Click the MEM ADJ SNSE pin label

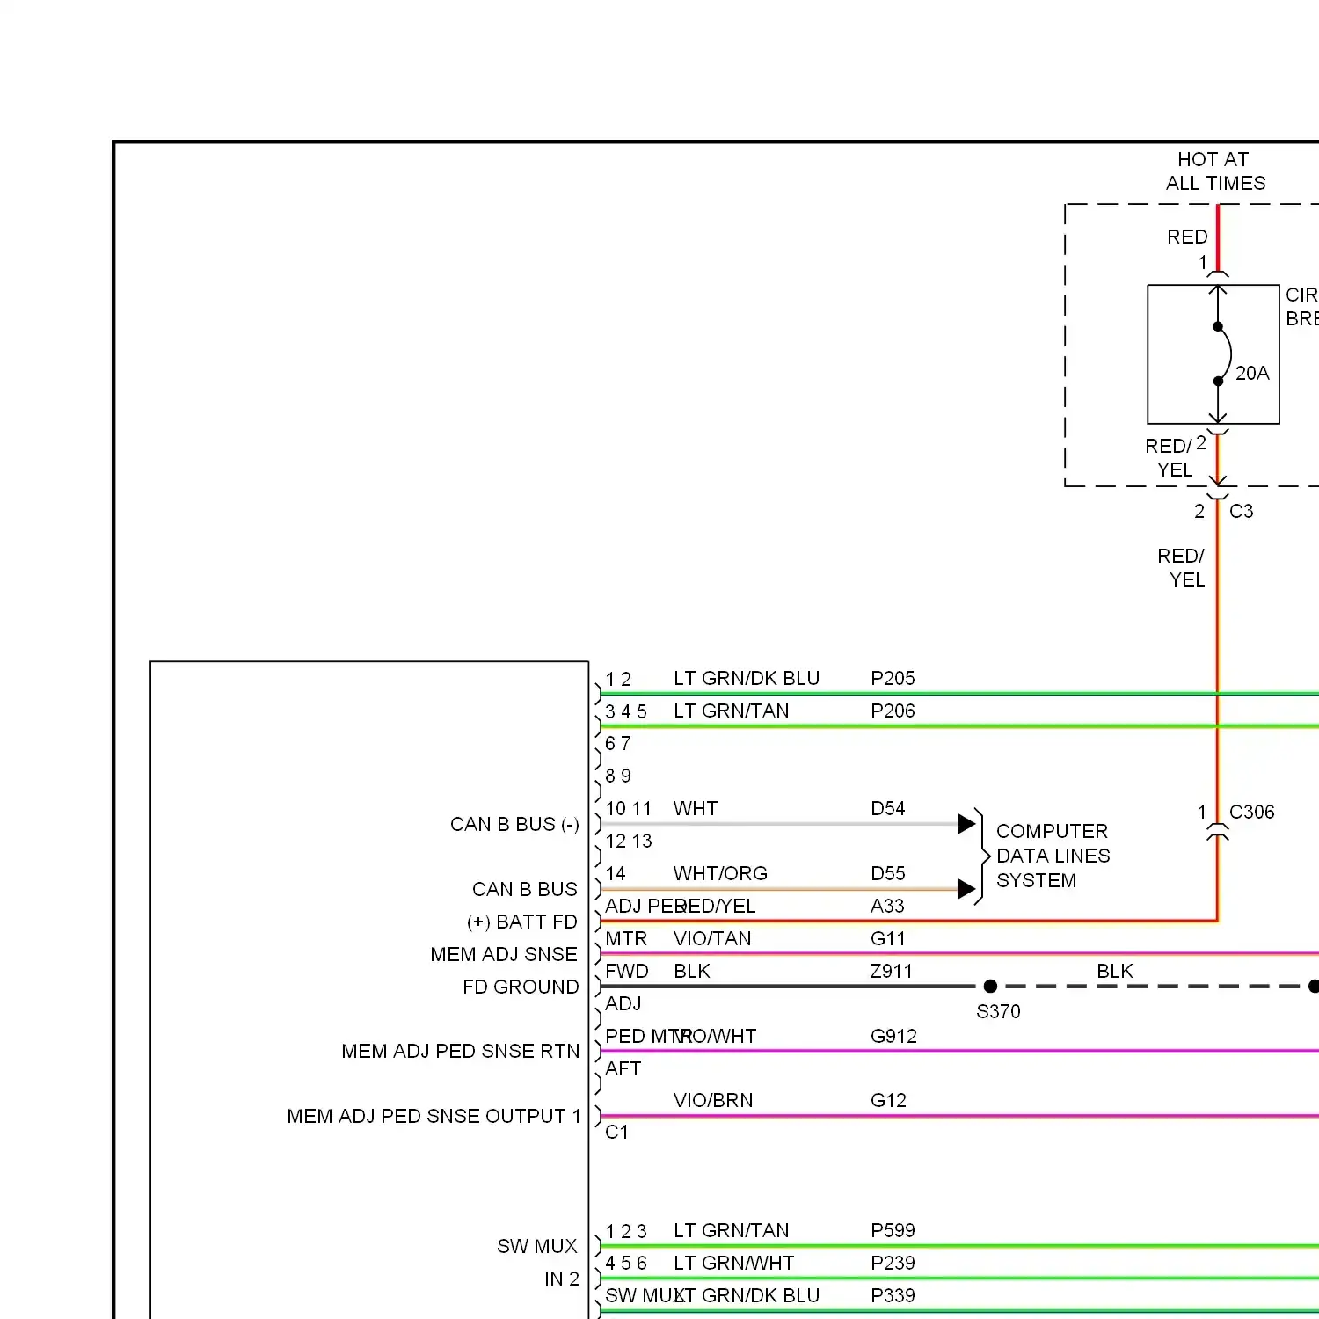click(504, 954)
